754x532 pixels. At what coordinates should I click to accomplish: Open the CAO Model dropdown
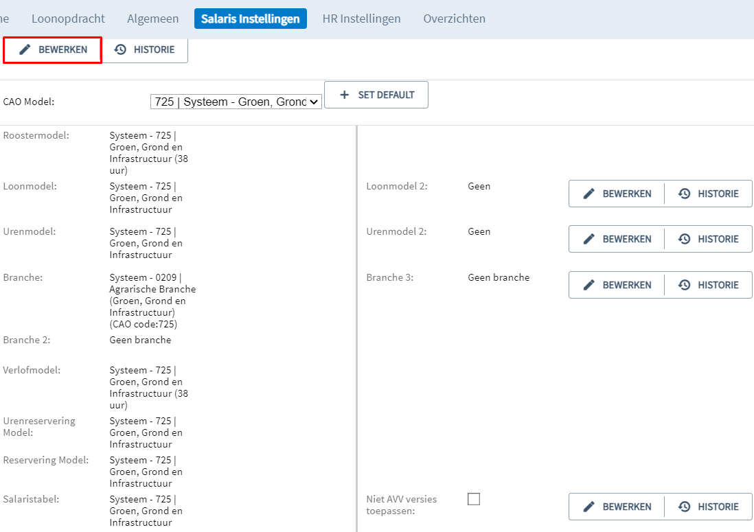236,102
